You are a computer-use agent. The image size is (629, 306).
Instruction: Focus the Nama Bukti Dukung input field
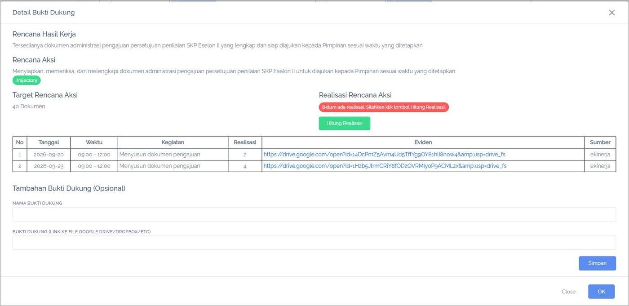(x=314, y=214)
